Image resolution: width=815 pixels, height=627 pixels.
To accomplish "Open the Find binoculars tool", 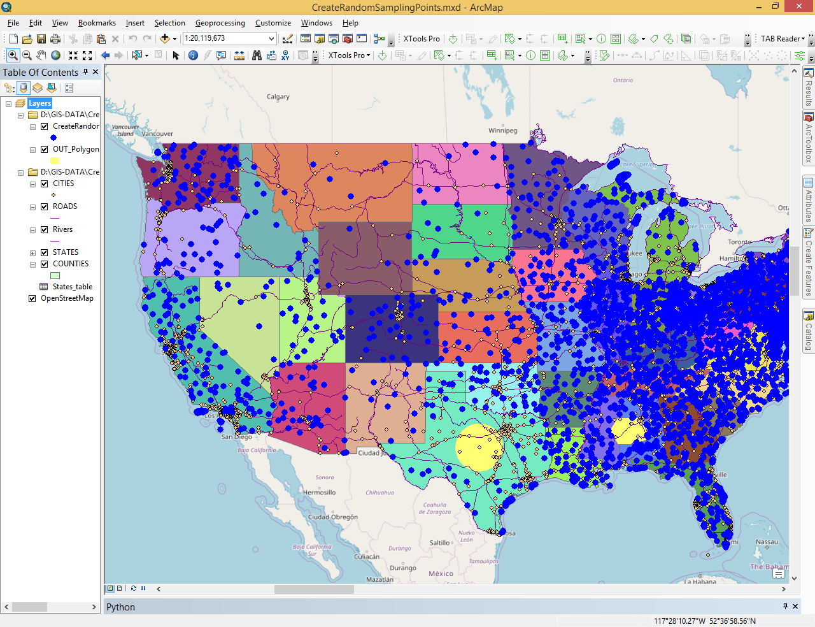I will click(x=257, y=55).
